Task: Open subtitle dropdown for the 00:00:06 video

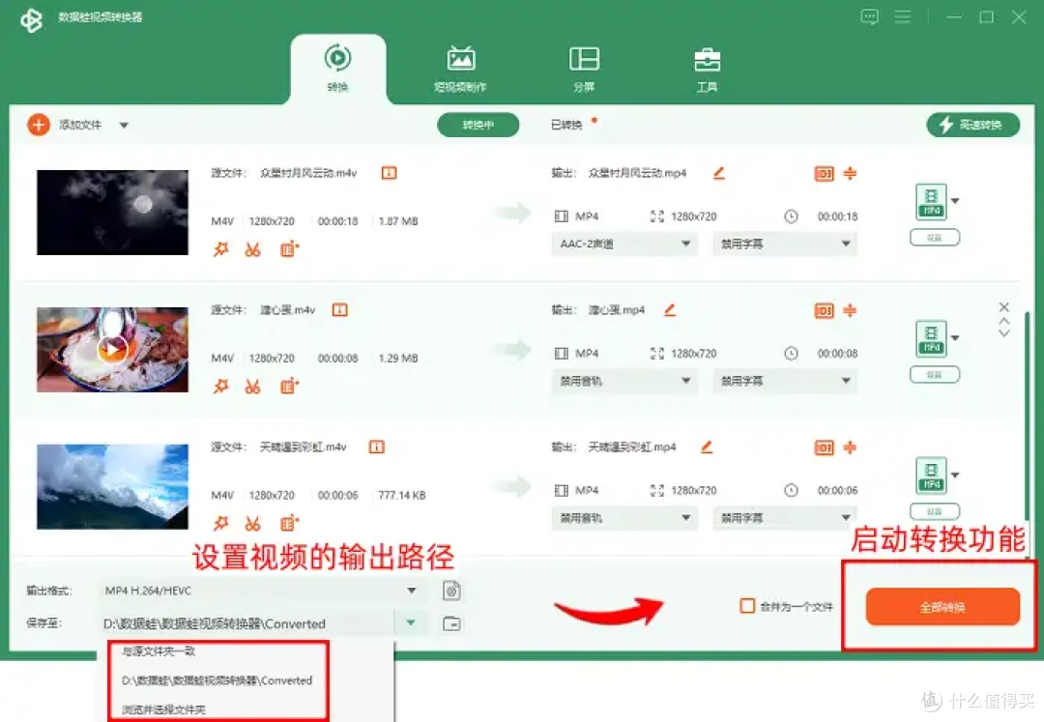Action: coord(785,518)
